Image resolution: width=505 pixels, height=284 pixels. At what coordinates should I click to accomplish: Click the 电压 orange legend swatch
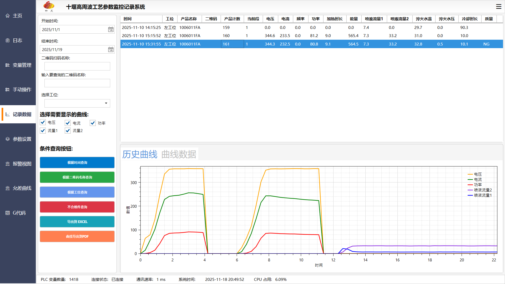coord(470,174)
